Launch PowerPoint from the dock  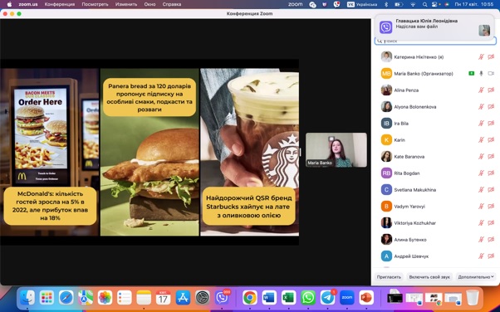366,298
